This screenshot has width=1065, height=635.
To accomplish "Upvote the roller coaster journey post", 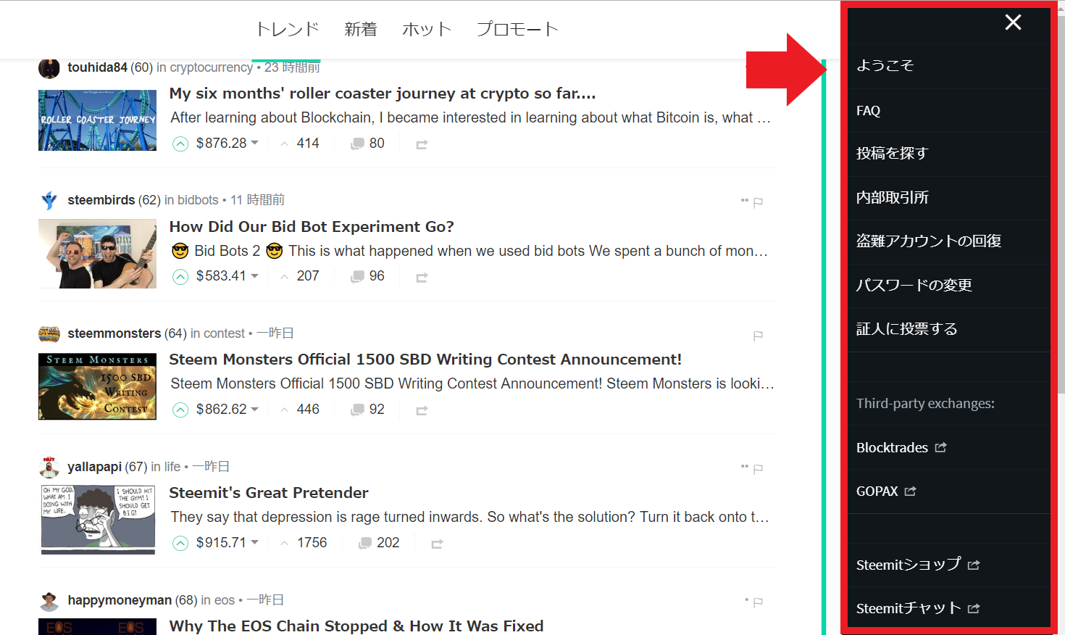I will click(180, 144).
